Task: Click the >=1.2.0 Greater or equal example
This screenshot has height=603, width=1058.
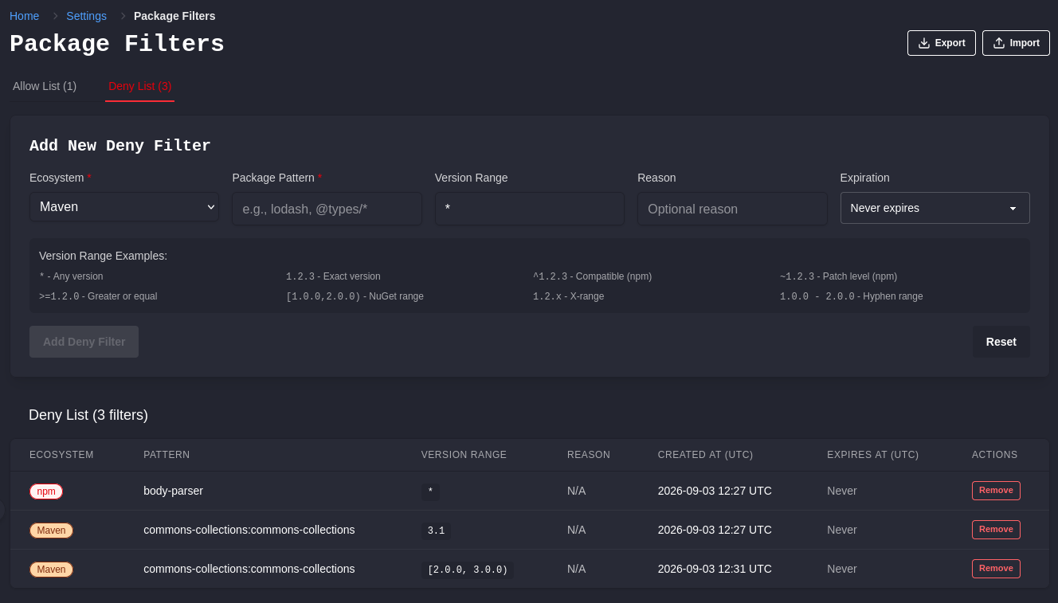Action: point(98,296)
